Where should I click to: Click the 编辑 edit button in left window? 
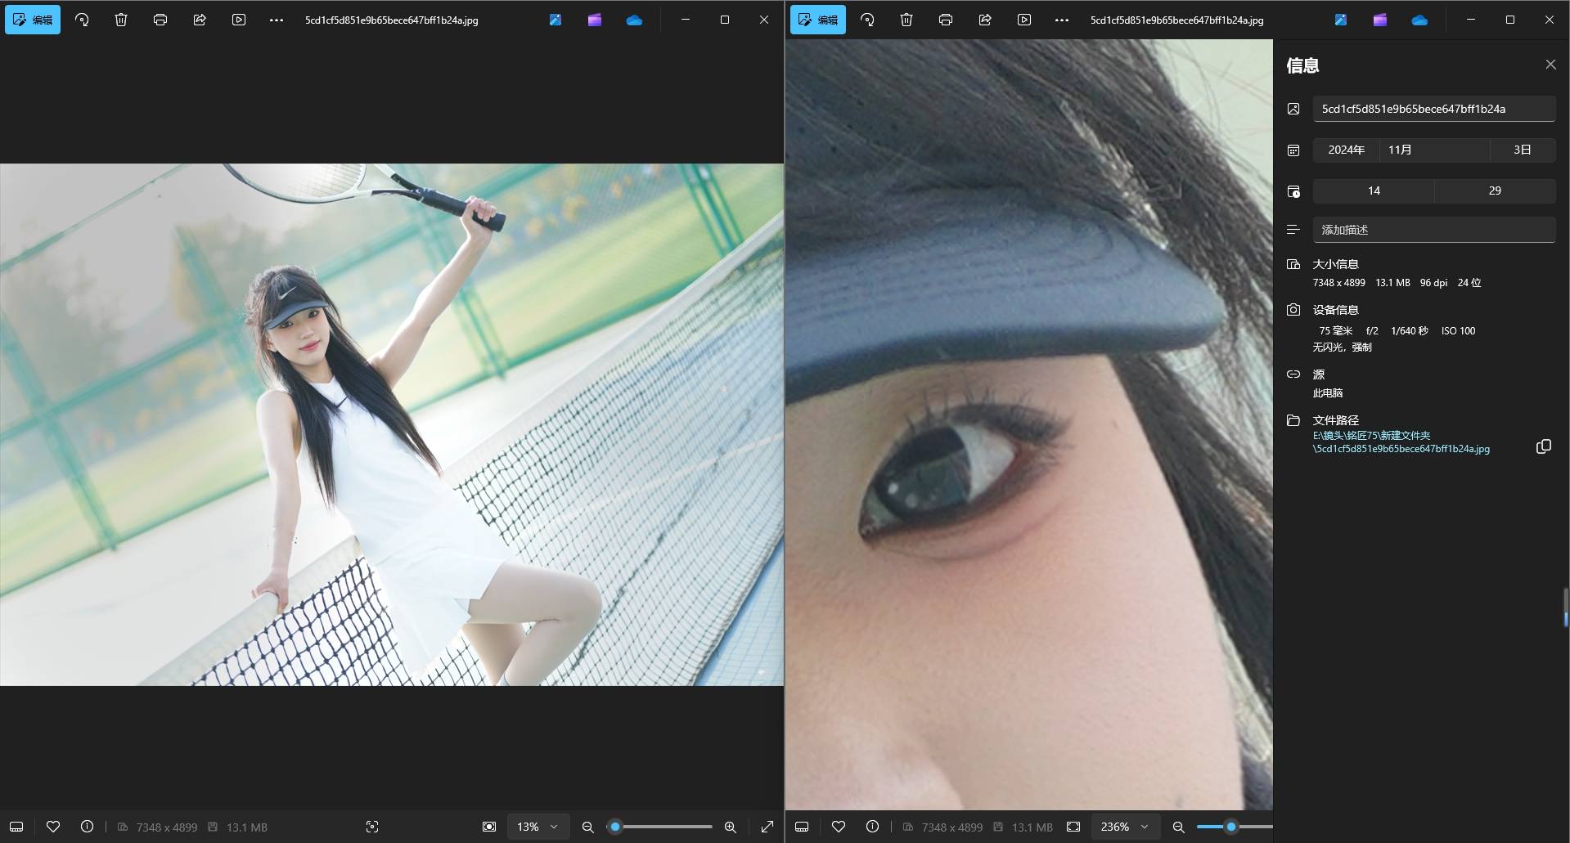tap(33, 20)
